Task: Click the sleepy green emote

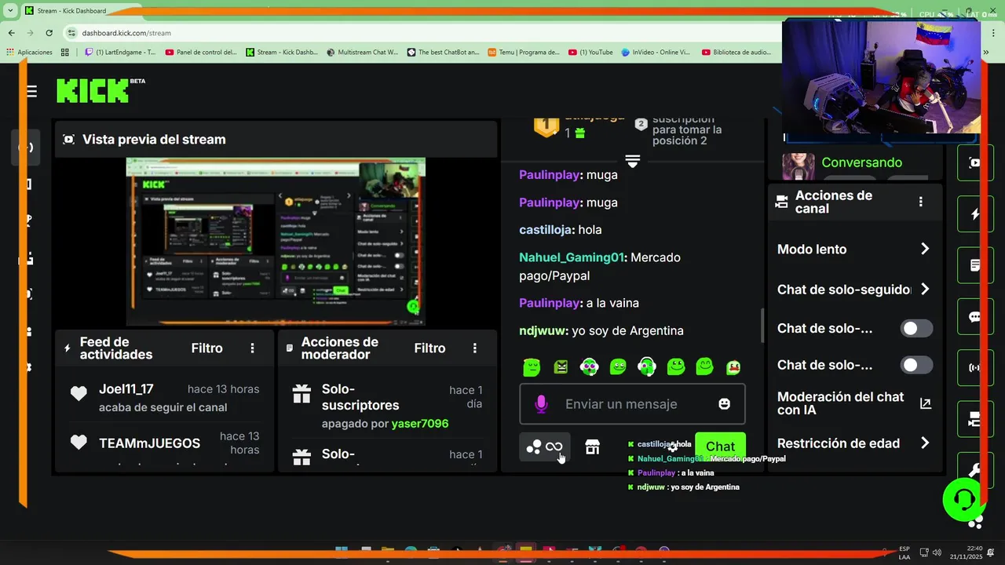Action: 532,366
